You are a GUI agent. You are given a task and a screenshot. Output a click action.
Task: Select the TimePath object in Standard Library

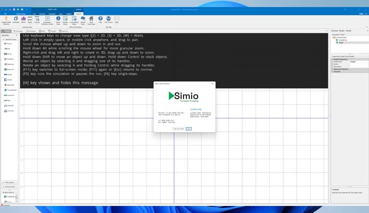(x=9, y=106)
